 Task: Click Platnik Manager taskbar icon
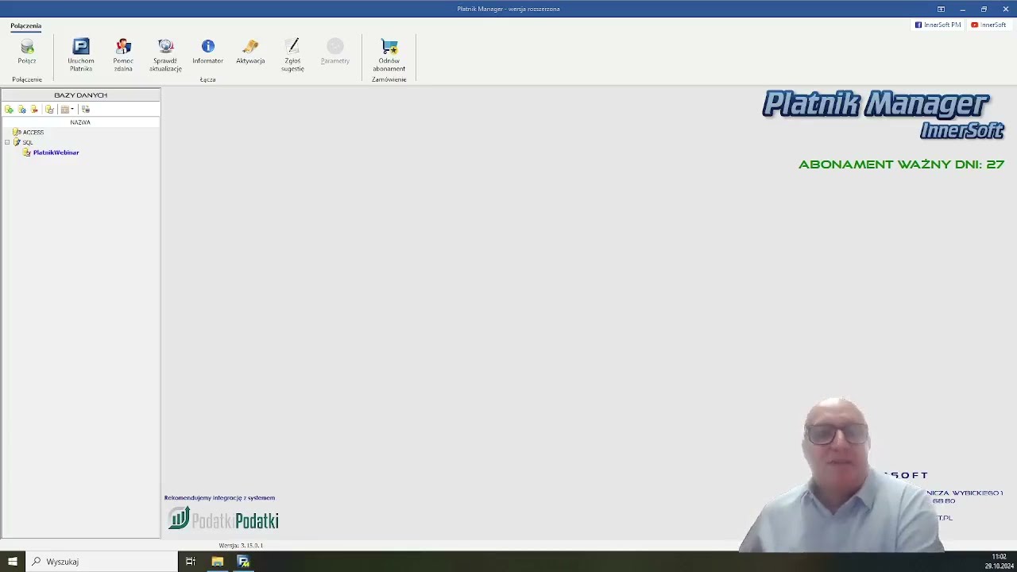click(243, 562)
